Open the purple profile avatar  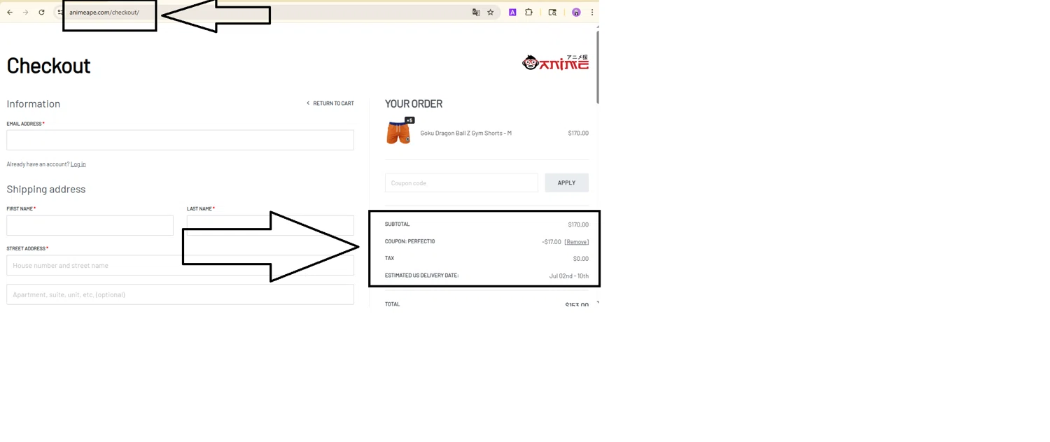point(576,12)
